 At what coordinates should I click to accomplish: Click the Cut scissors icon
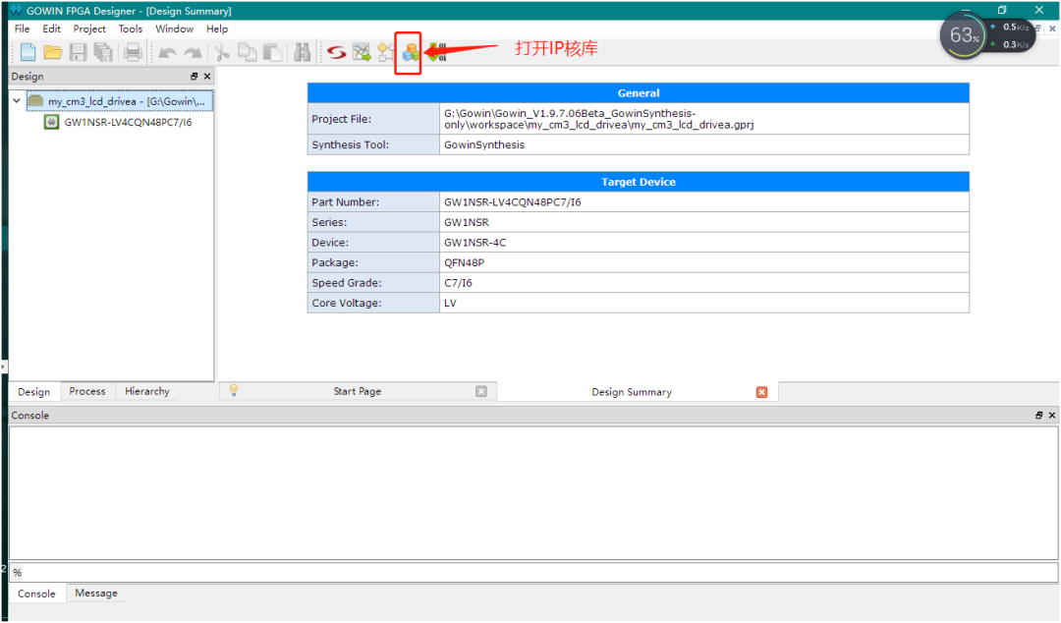pyautogui.click(x=222, y=52)
